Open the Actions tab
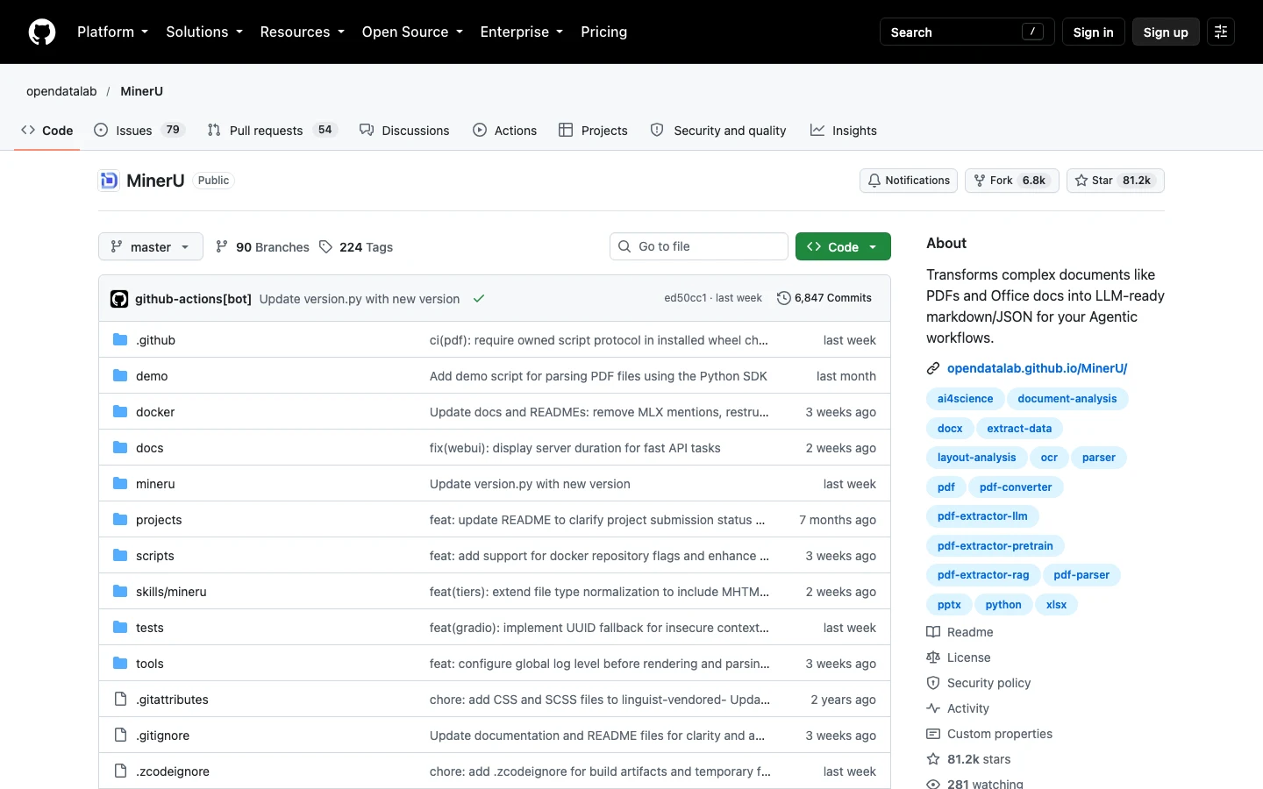The height and width of the screenshot is (789, 1263). [x=504, y=131]
